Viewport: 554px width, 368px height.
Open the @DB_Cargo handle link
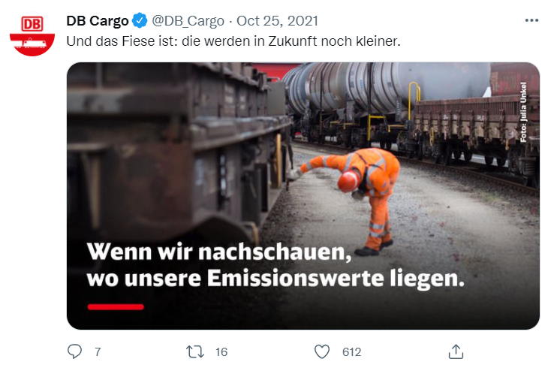pyautogui.click(x=188, y=21)
